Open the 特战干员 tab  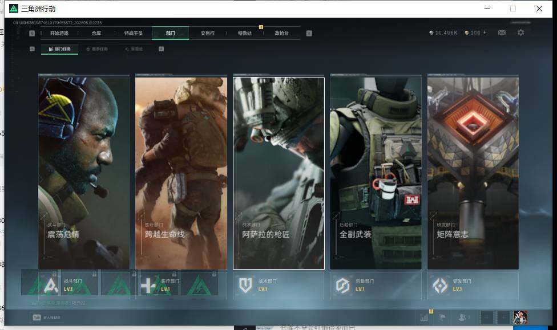133,33
